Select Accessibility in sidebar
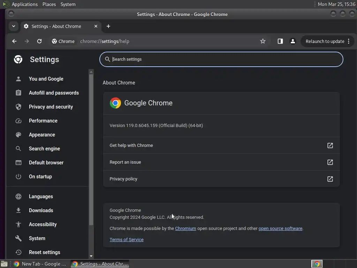The image size is (357, 268). point(43,224)
